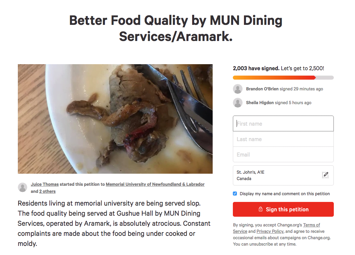This screenshot has width=355, height=255.
Task: Open the Terms of Service link
Action: [311, 225]
